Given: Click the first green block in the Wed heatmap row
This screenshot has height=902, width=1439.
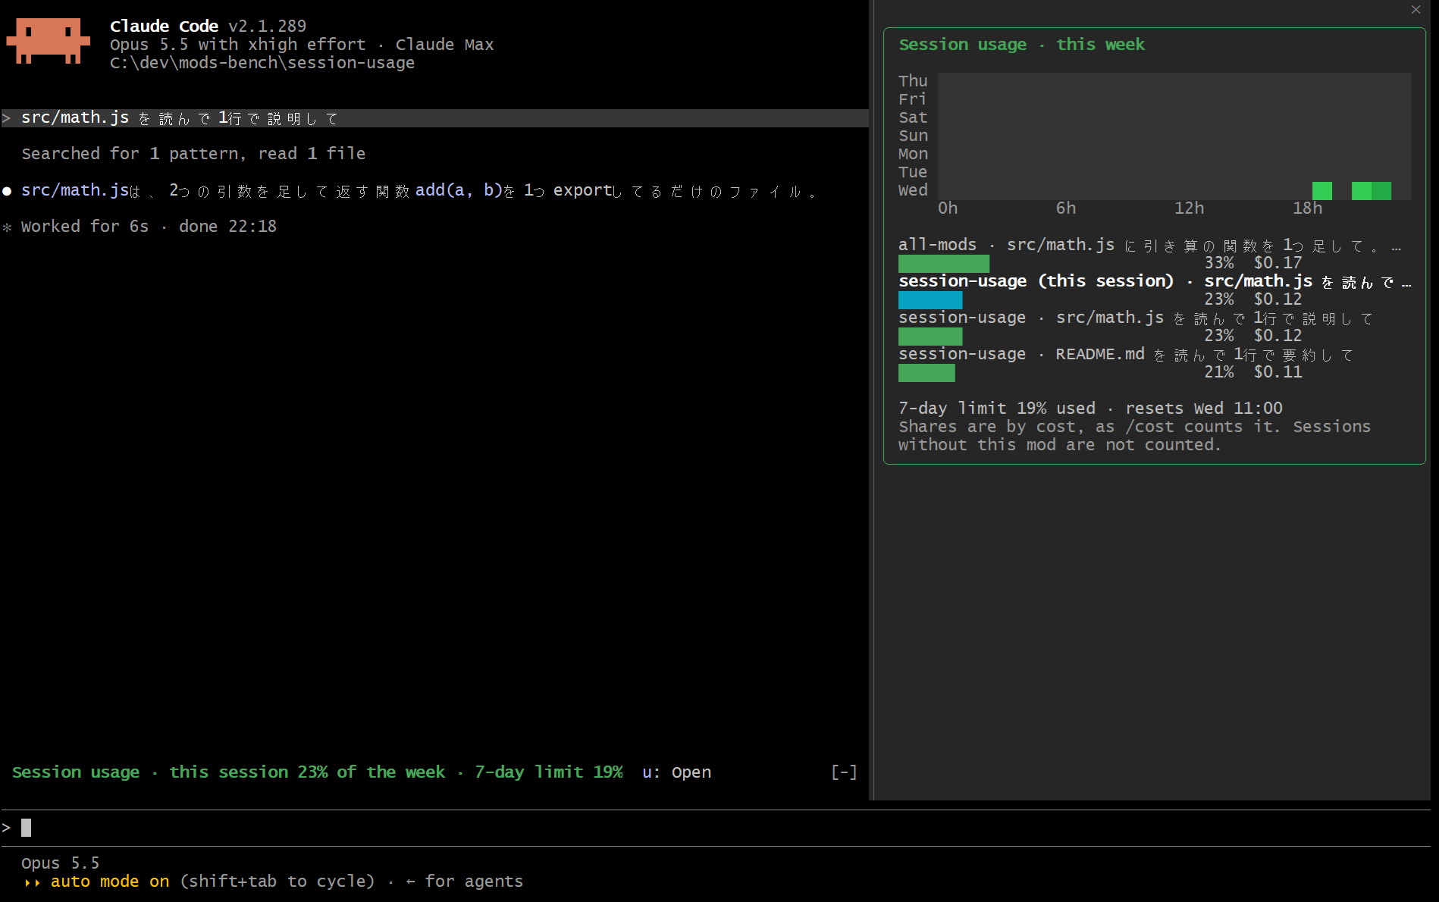Looking at the screenshot, I should pos(1321,190).
